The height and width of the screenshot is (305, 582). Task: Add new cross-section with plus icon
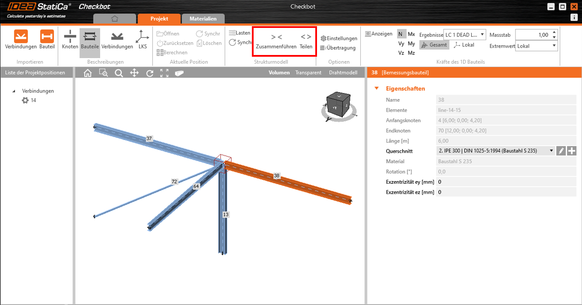(572, 151)
